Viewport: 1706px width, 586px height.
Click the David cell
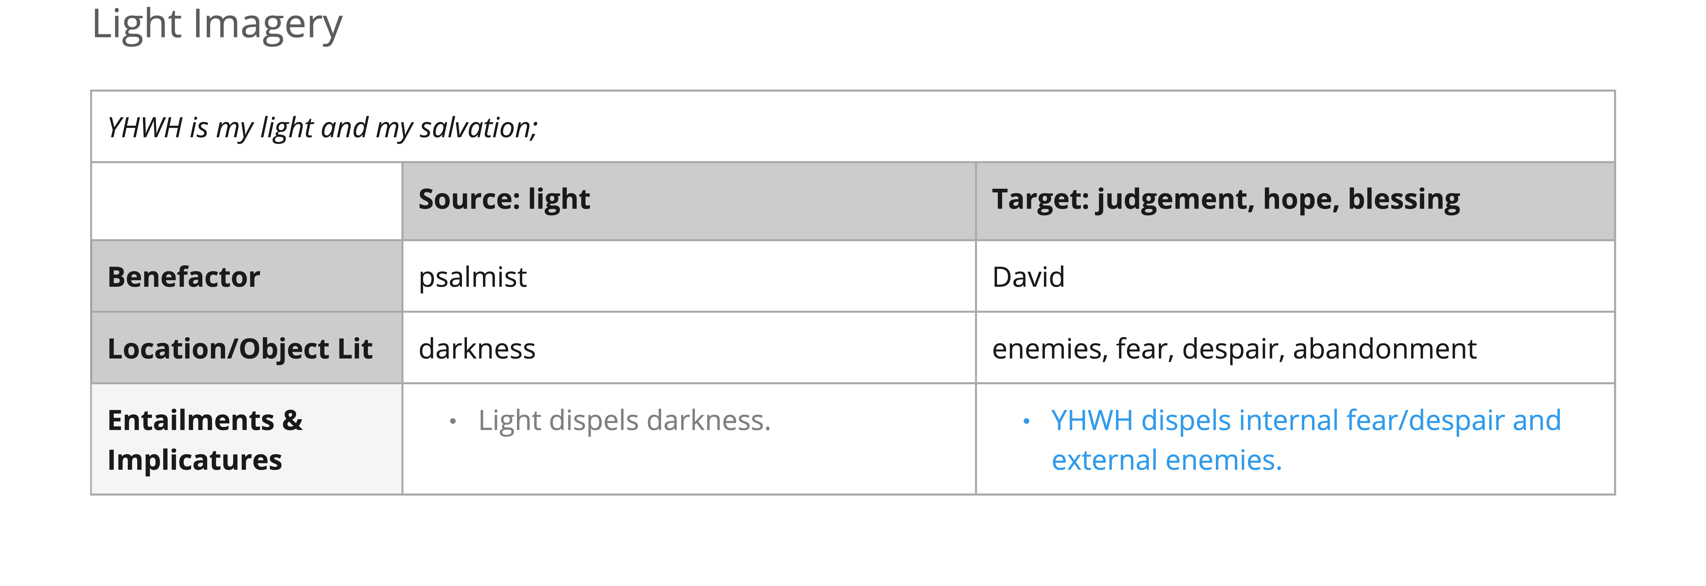click(x=1295, y=277)
